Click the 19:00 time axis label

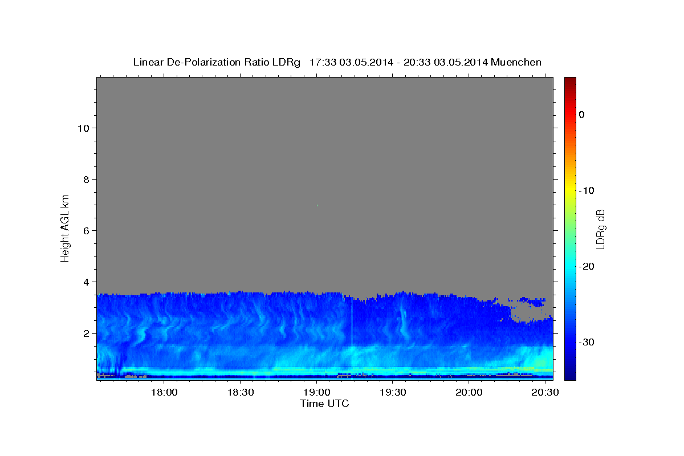click(x=317, y=392)
